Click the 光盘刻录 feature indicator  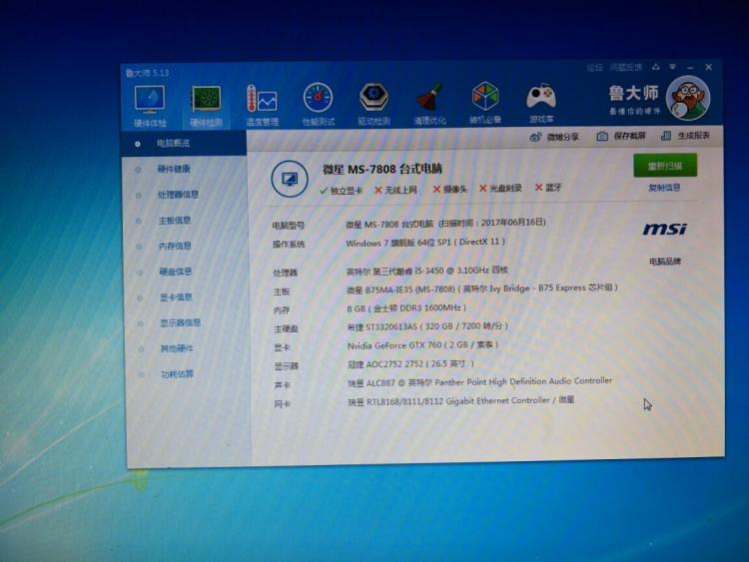coord(500,188)
